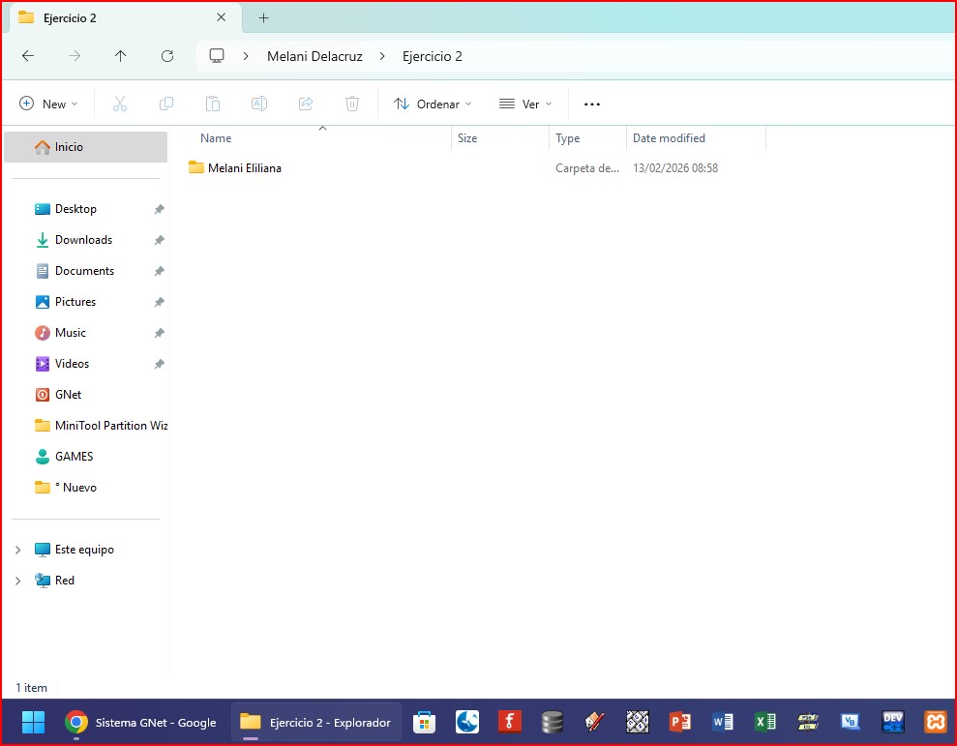Viewport: 957px width, 746px height.
Task: Click the Paste clipboard icon
Action: (213, 104)
